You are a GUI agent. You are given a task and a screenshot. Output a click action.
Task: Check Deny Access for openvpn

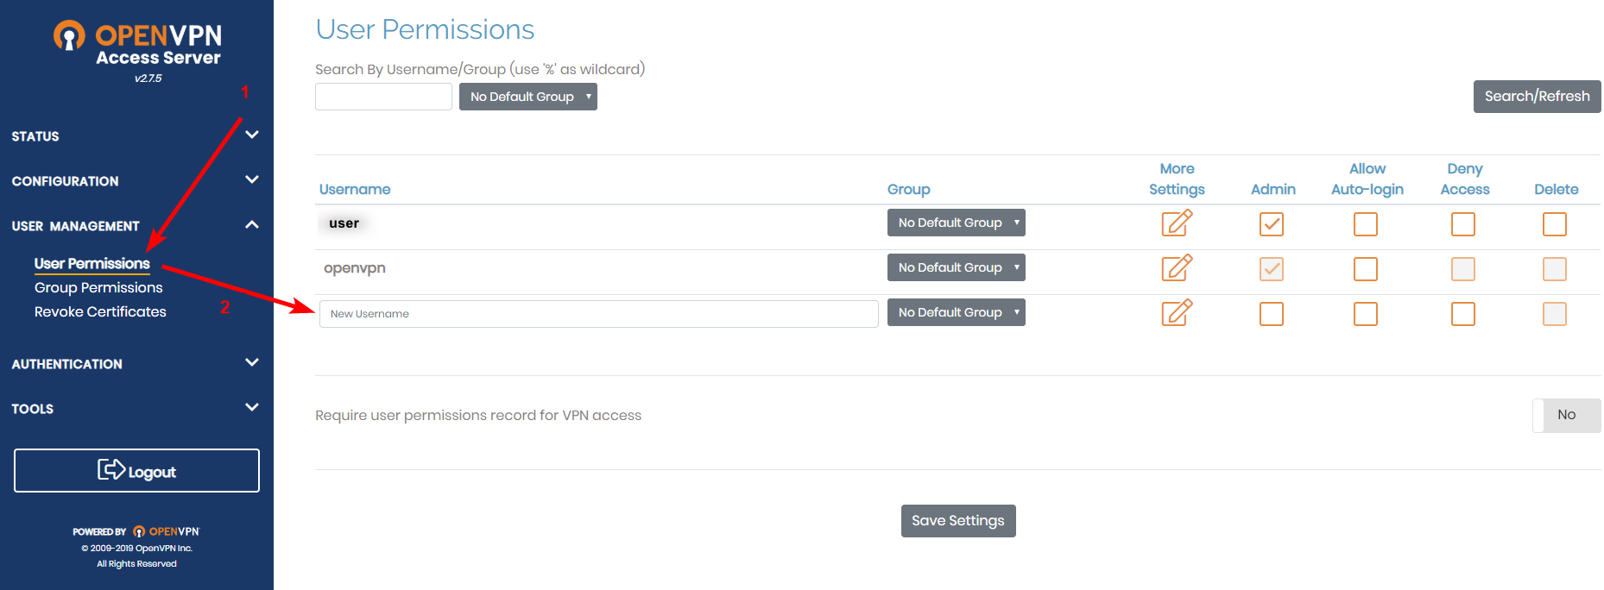(x=1463, y=269)
